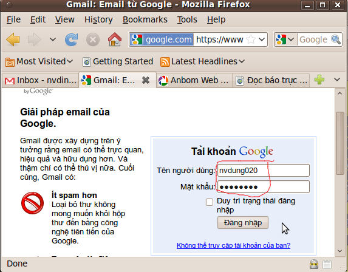Click into the Google search box
Screen dimensions: 348x272
pos(313,39)
